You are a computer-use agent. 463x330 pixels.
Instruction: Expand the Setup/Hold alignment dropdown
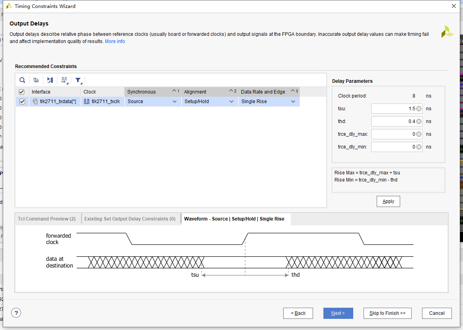click(231, 102)
